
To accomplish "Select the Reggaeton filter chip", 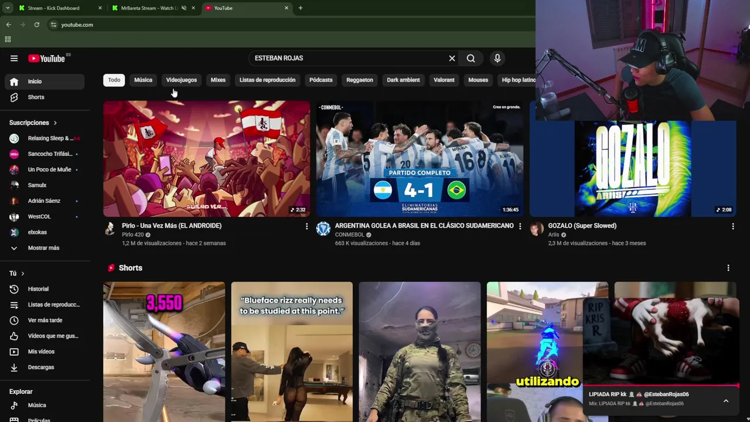I will 360,80.
